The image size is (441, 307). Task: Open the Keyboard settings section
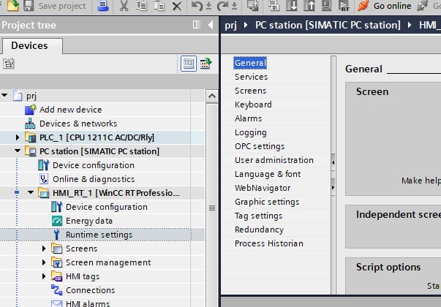(x=253, y=105)
